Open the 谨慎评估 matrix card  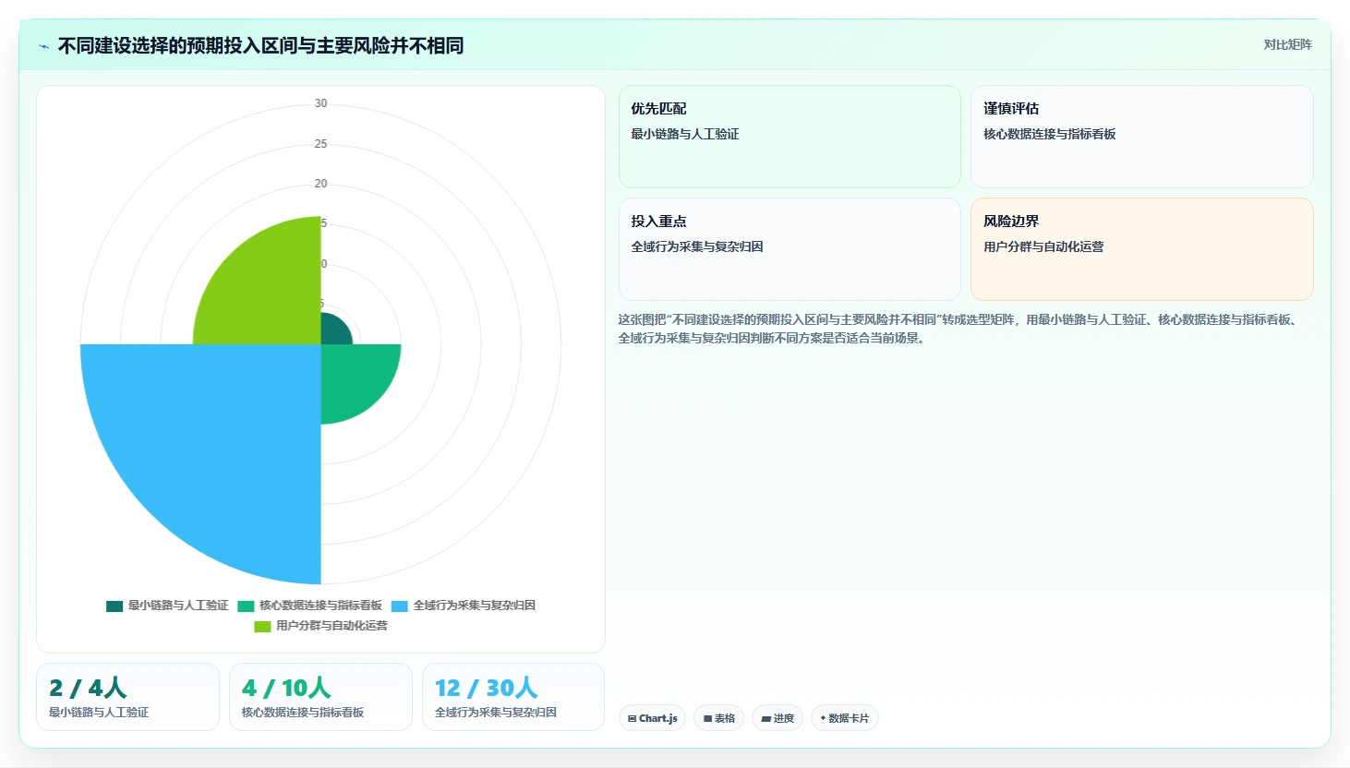pyautogui.click(x=1142, y=137)
